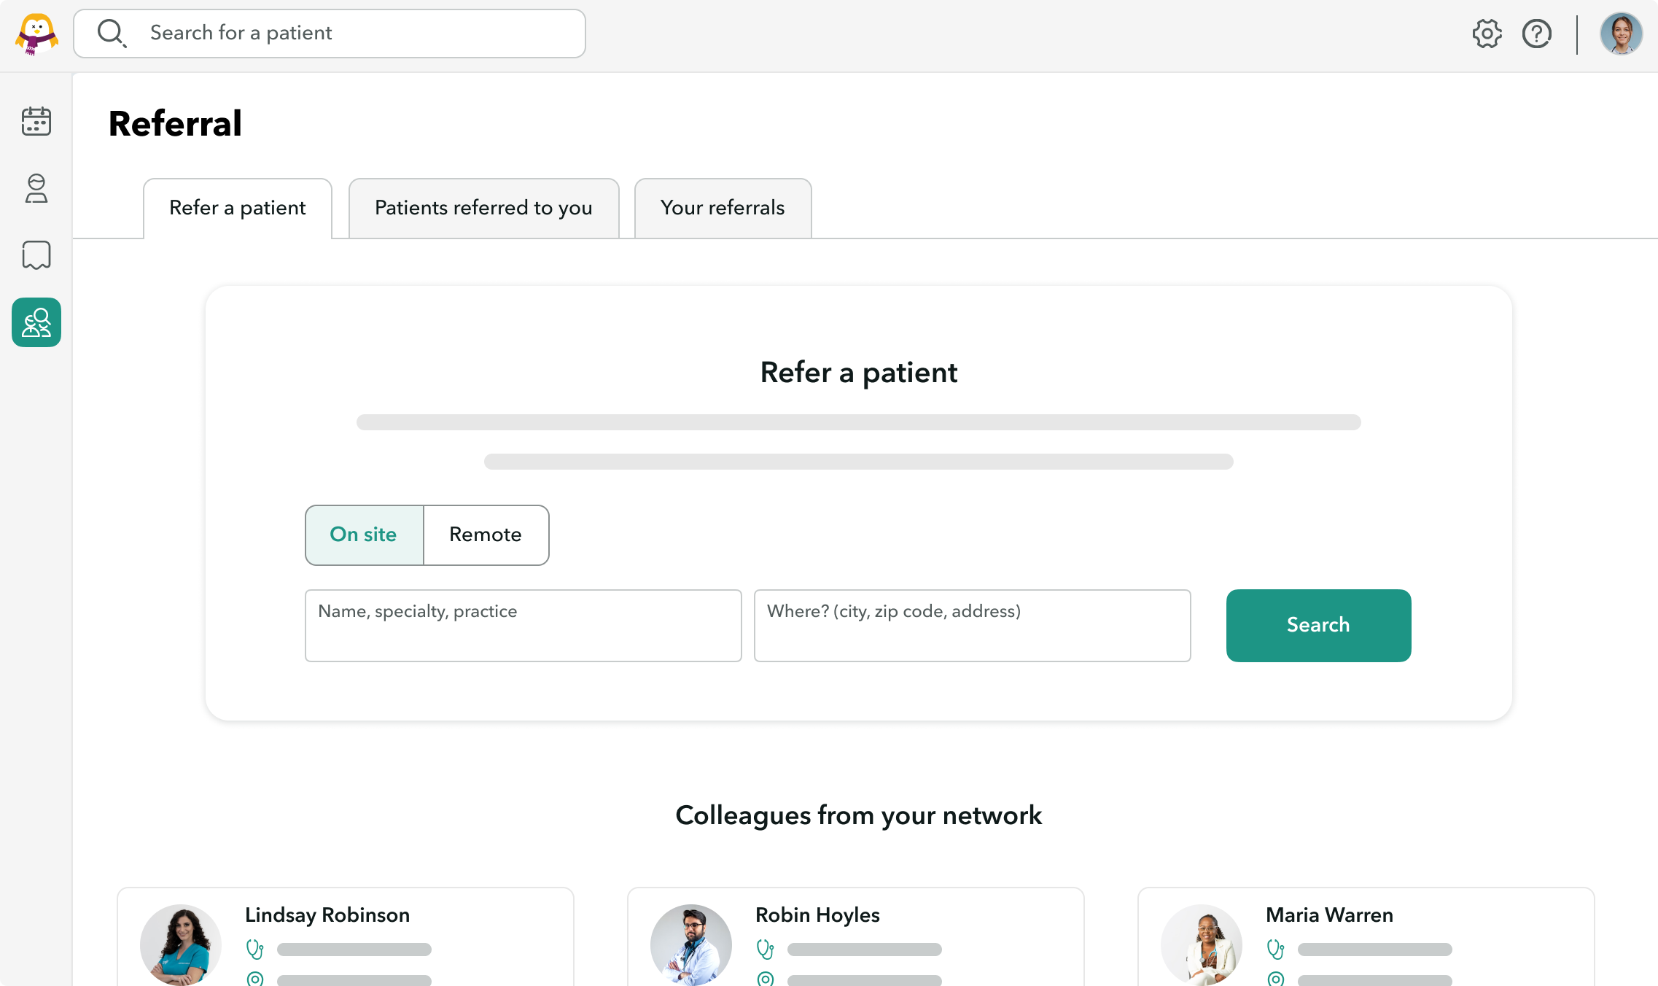The image size is (1658, 986).
Task: Switch to the Patients referred to you tab
Action: tap(483, 208)
